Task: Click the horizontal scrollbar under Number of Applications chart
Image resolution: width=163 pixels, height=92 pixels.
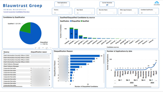Action: click(x=132, y=87)
